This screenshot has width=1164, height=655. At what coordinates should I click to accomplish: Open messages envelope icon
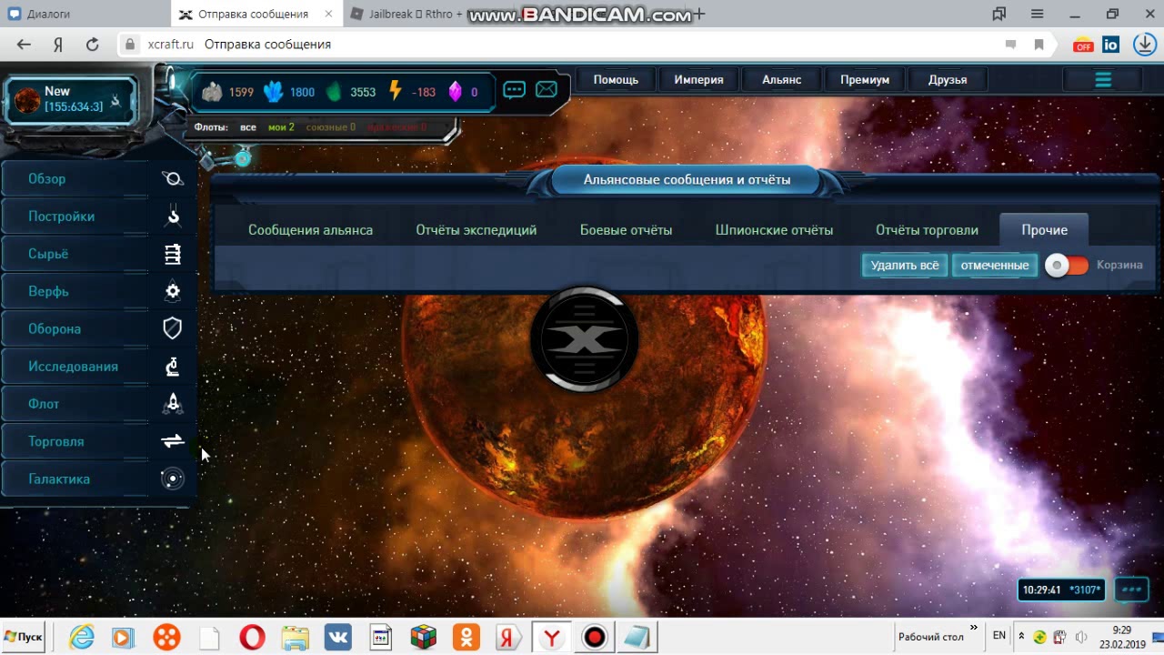tap(547, 89)
